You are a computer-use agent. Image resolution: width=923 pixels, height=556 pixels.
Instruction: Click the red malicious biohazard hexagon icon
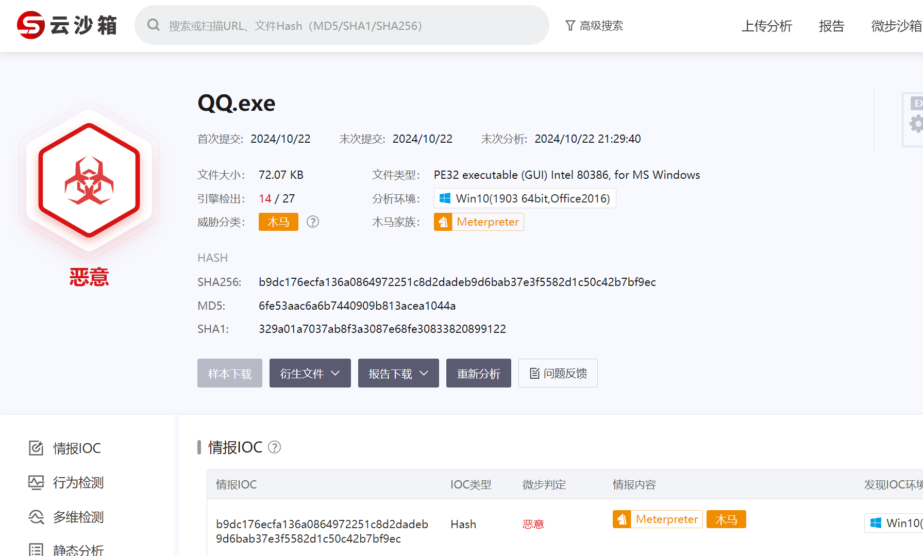click(89, 180)
